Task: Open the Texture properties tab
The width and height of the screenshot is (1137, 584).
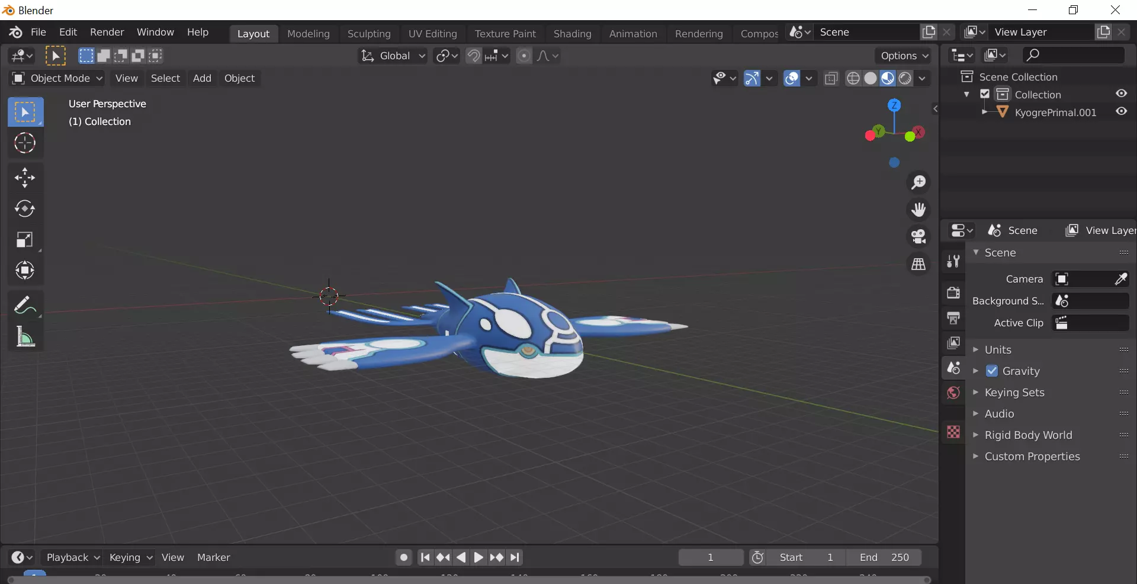Action: pos(953,432)
